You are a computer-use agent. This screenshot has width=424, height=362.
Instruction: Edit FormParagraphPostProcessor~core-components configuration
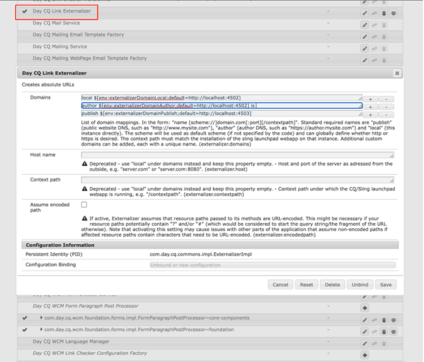coord(365,320)
